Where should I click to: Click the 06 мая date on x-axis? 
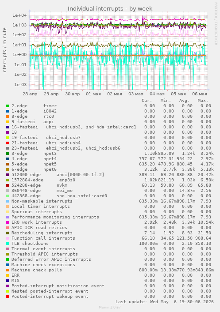(200, 94)
